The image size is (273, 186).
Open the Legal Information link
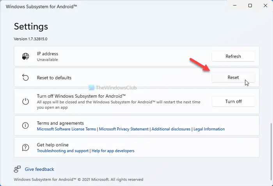pos(209,129)
